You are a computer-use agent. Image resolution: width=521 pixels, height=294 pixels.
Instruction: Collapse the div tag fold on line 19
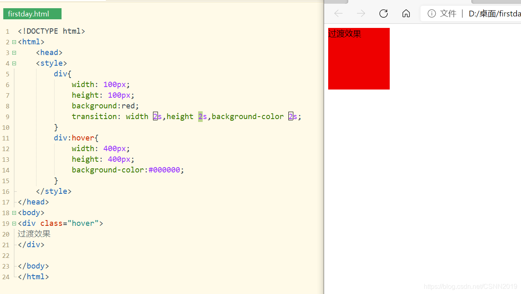coord(14,223)
